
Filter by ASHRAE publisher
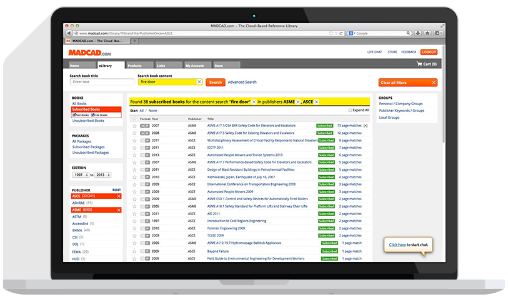pos(78,203)
